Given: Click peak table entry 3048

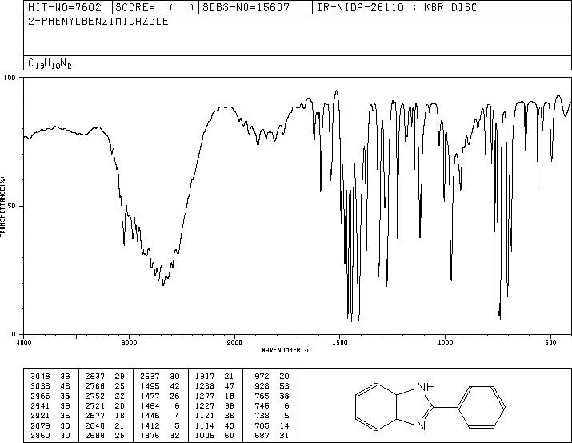Looking at the screenshot, I should pyautogui.click(x=40, y=376).
